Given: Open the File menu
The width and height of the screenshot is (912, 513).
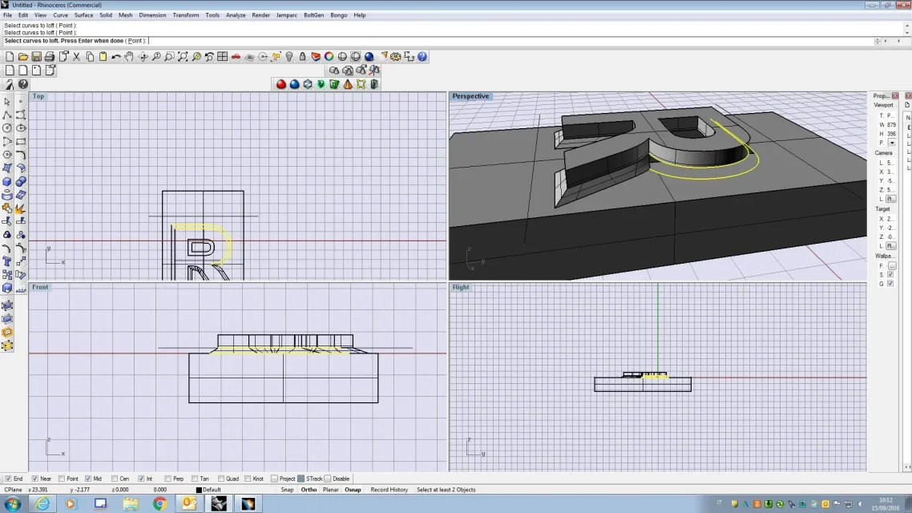Looking at the screenshot, I should (7, 15).
